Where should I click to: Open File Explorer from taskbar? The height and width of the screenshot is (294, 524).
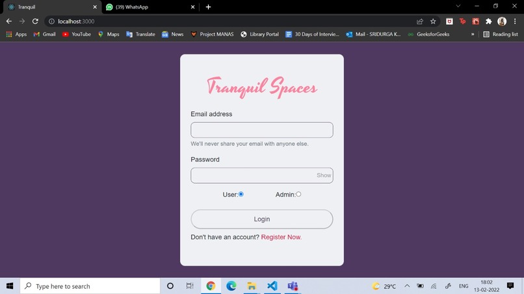[x=252, y=286]
